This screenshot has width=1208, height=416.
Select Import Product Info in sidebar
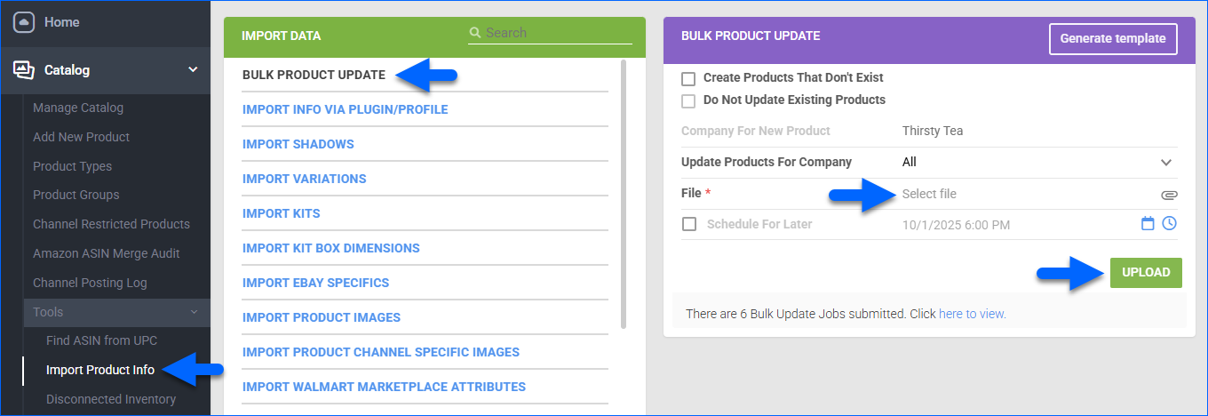tap(100, 370)
